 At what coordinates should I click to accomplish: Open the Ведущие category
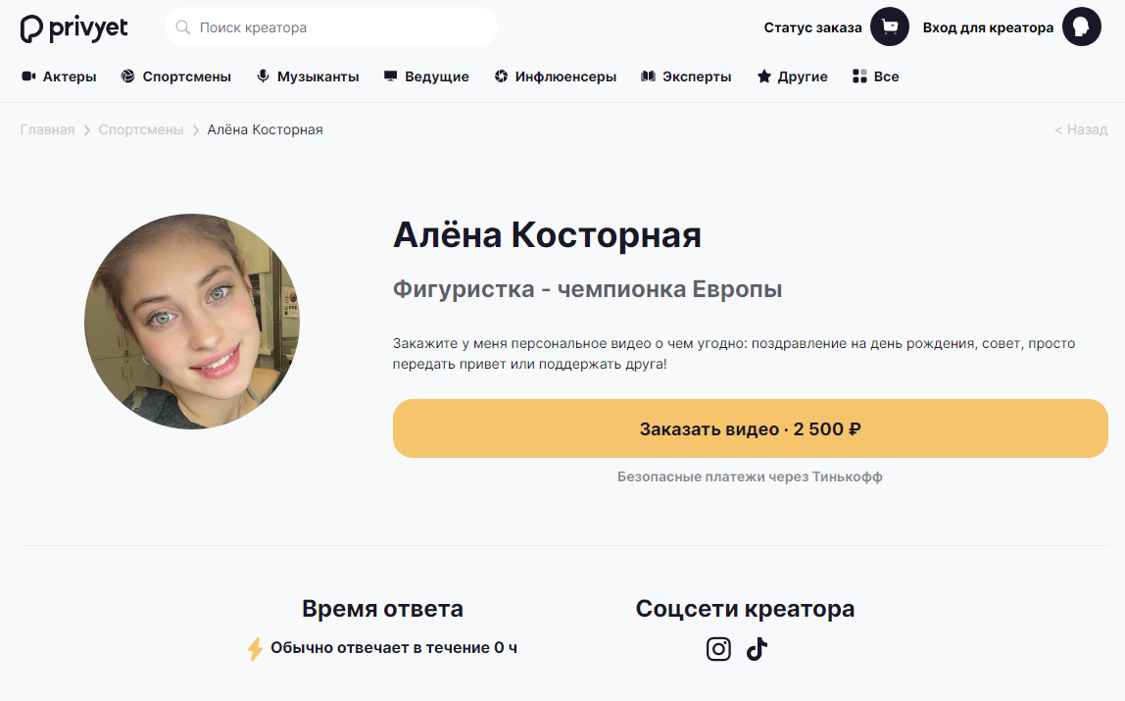point(426,76)
